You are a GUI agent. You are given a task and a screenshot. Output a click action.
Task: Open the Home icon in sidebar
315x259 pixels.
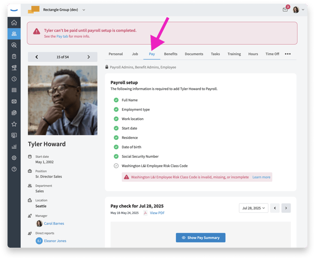[x=14, y=23]
